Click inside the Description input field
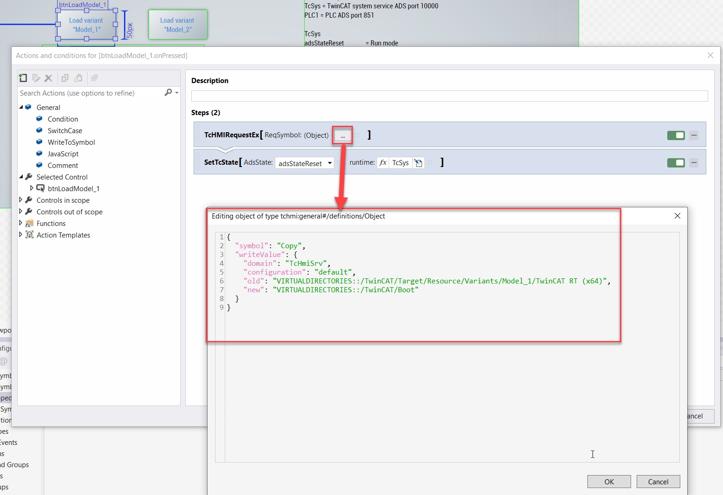Viewport: 723px width, 495px height. coord(449,96)
